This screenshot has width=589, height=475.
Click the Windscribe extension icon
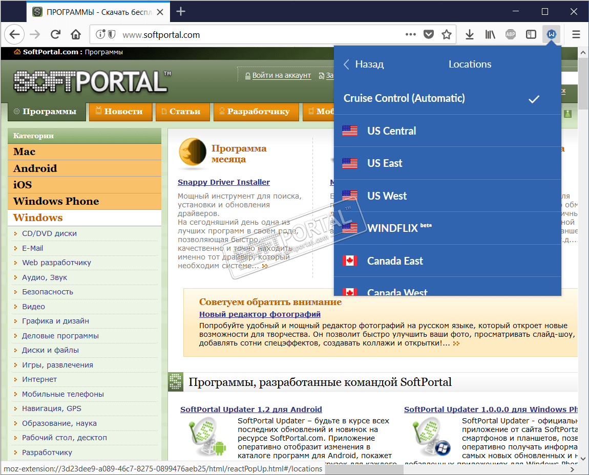tap(552, 34)
